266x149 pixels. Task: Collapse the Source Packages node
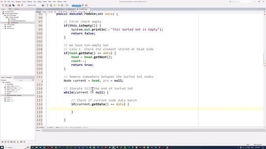tap(3, 15)
